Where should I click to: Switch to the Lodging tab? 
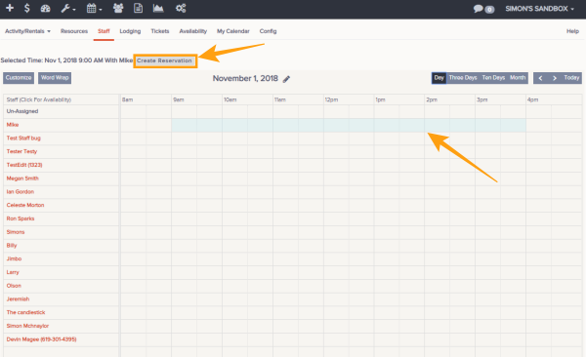click(x=130, y=31)
